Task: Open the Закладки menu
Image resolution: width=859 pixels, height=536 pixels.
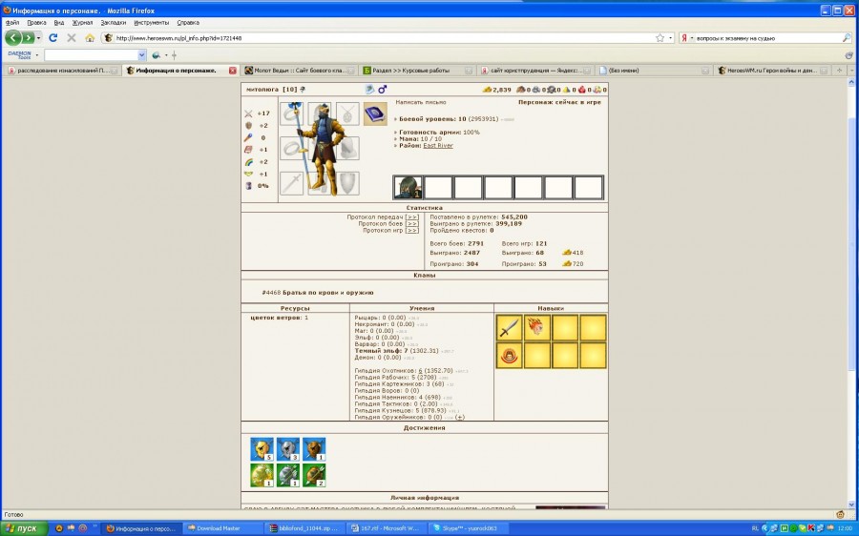Action: pyautogui.click(x=114, y=23)
